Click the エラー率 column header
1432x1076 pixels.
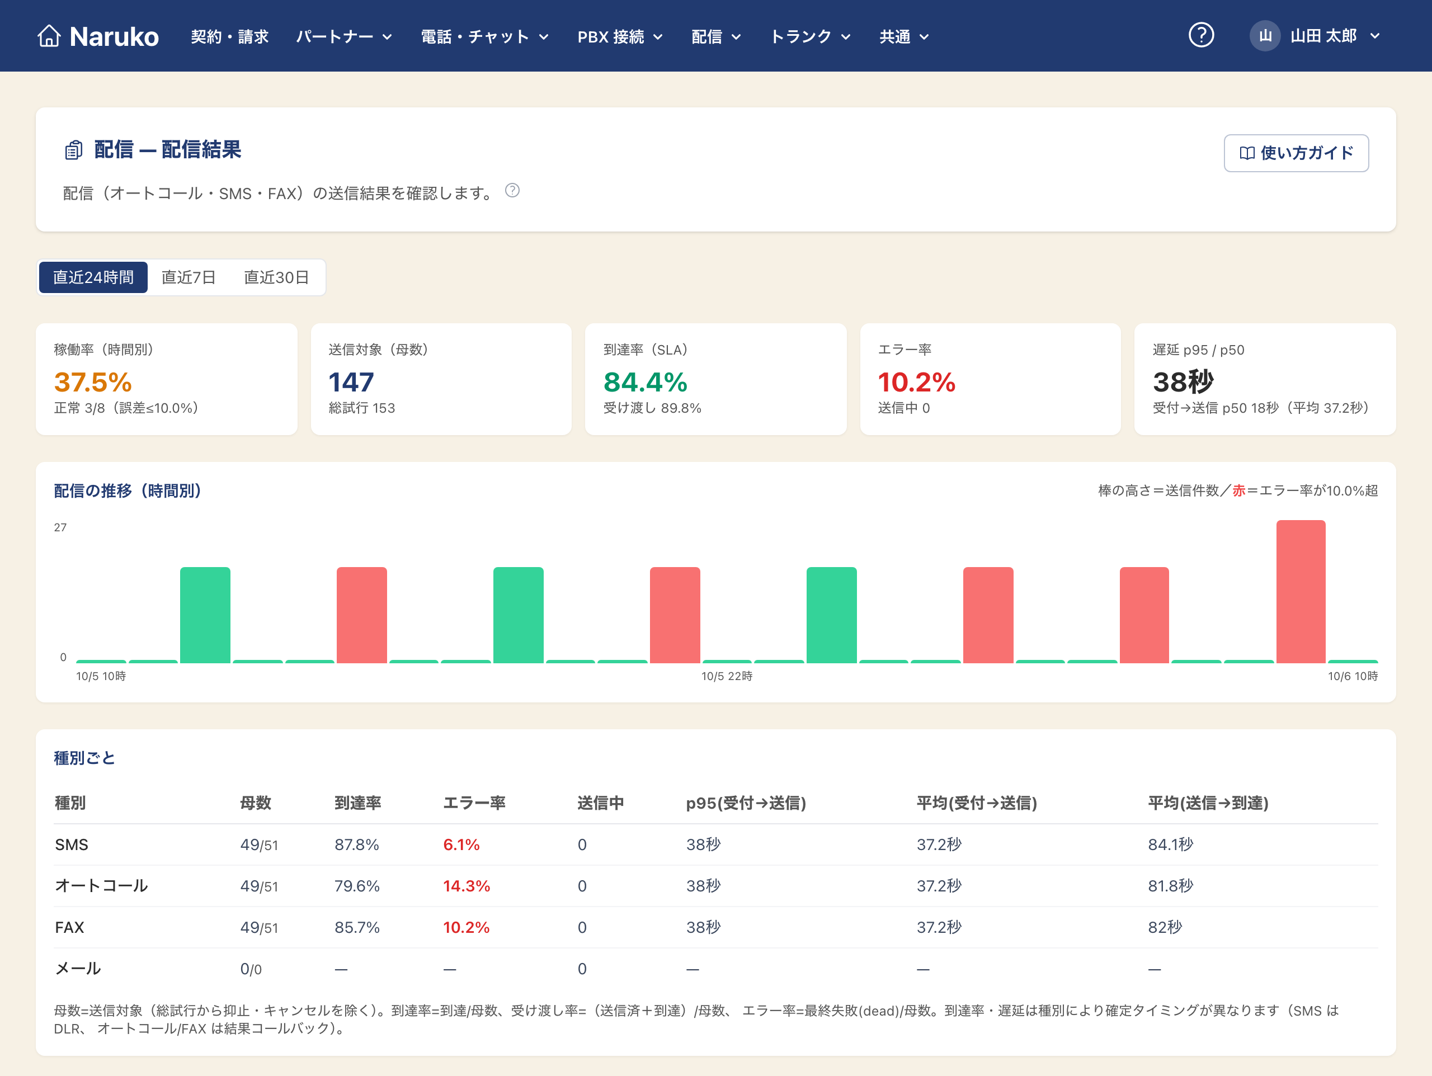click(474, 803)
